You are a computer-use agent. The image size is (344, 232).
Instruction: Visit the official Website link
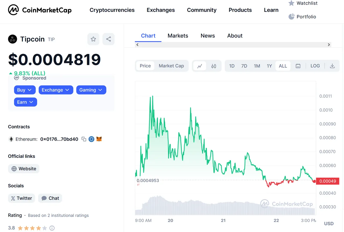point(24,169)
